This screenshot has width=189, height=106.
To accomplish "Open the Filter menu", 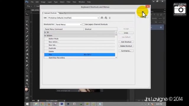I will (x=69, y=2).
